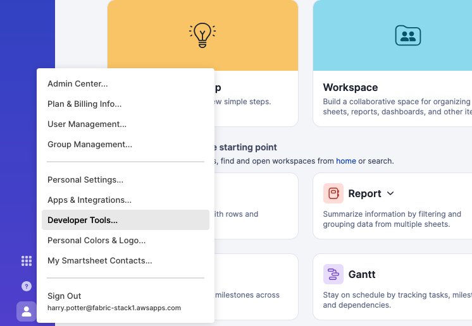Viewport: 472px width, 326px height.
Task: Click the Account profile icon
Action: [27, 311]
